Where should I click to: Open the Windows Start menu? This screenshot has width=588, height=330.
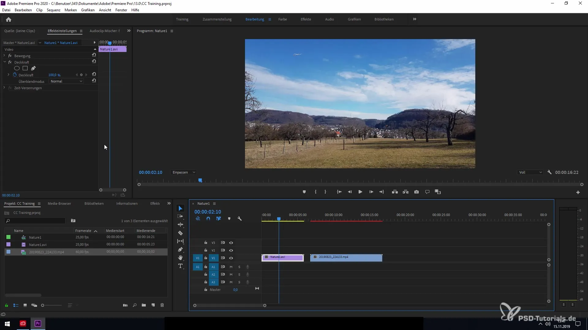tap(7, 324)
